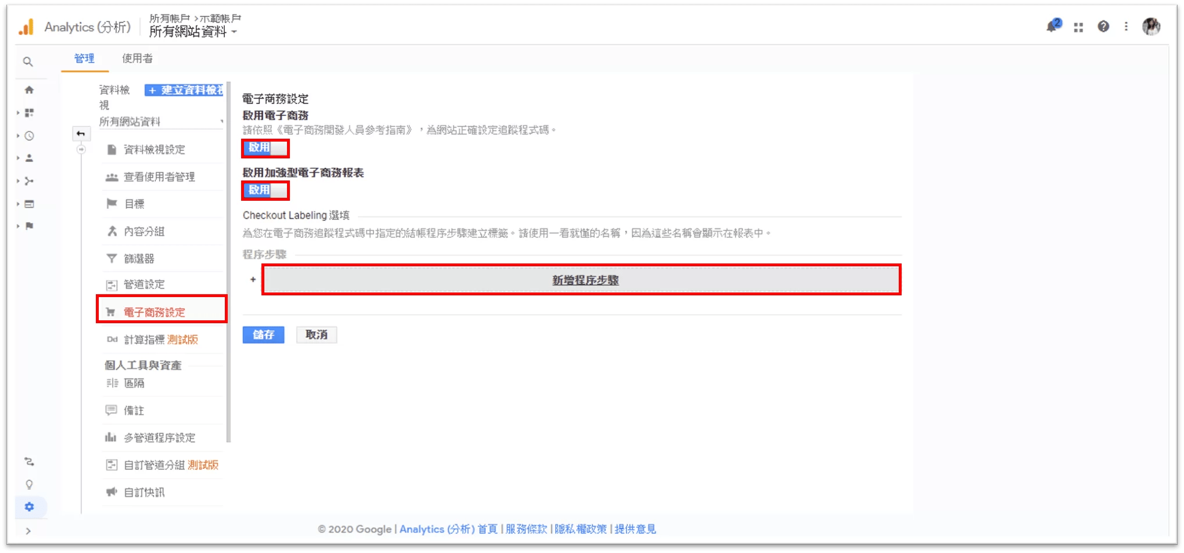Open Attribution icon near sidebar bottom
The image size is (1184, 553).
point(29,462)
